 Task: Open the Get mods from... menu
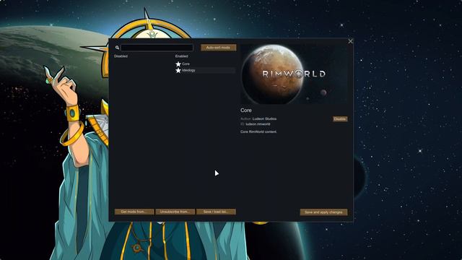coord(134,212)
